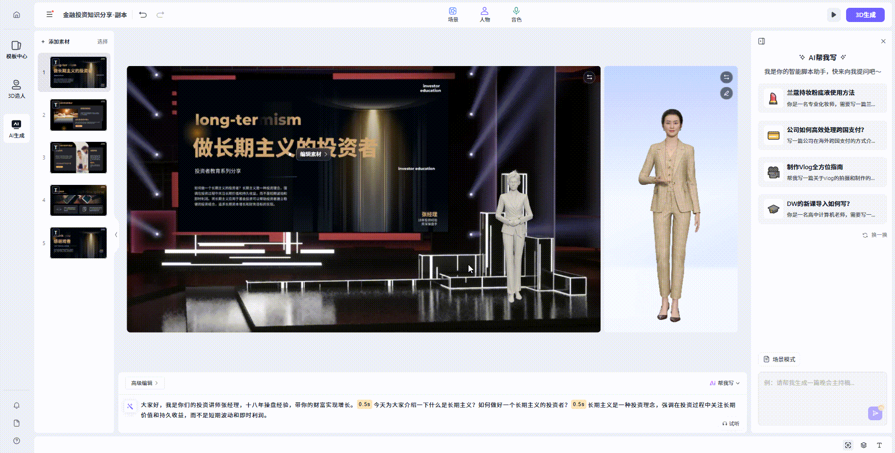The height and width of the screenshot is (453, 895).
Task: Switch to 3D造人 tab
Action: click(17, 89)
